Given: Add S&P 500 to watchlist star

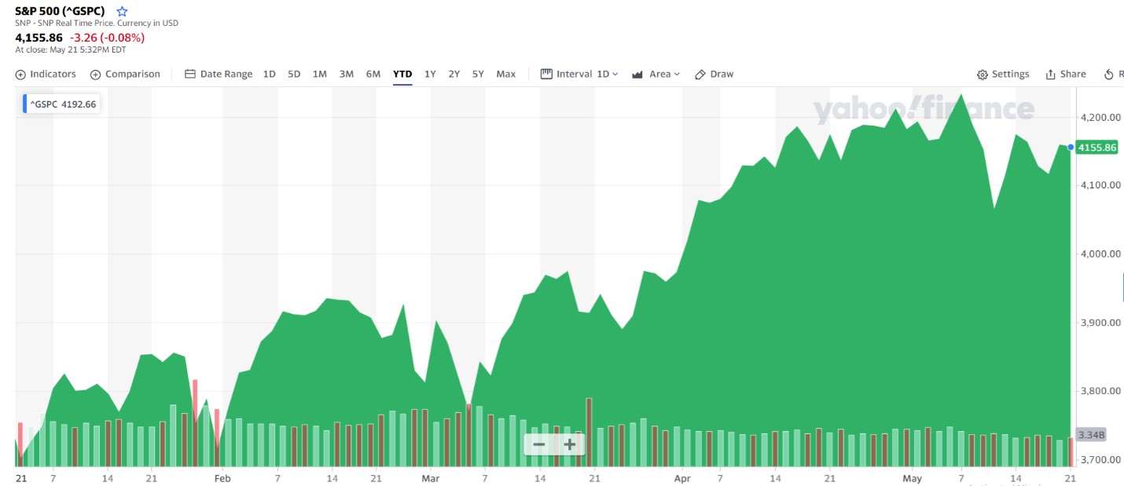Looking at the screenshot, I should pos(122,12).
